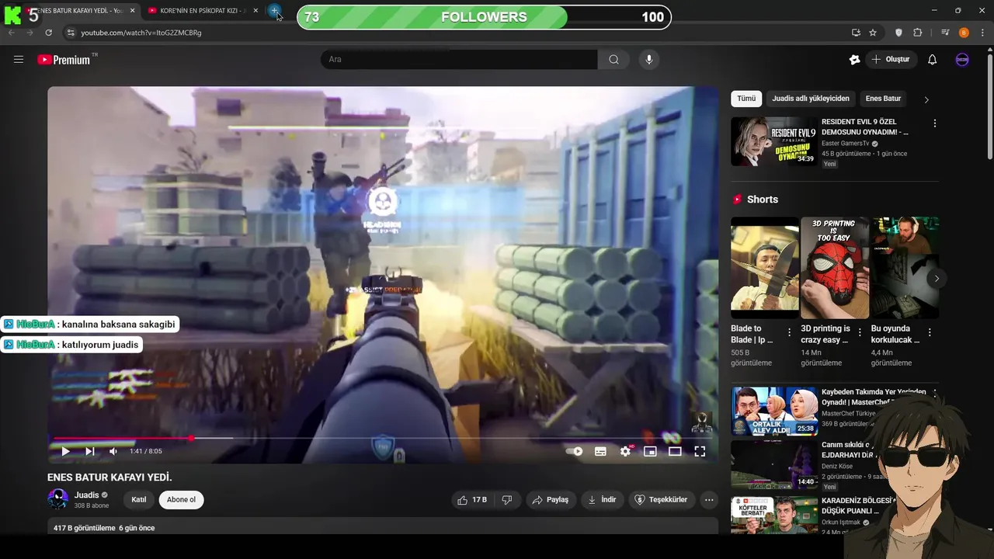The image size is (994, 559).
Task: View site information icon in address bar
Action: point(71,33)
